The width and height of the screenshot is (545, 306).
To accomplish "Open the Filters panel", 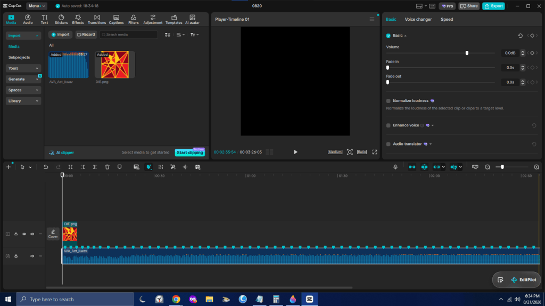I will point(134,20).
